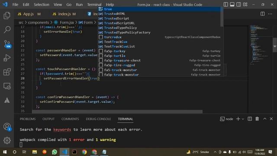Viewport: 277px width, 156px height.
Task: Choose the true suggestion
Action: point(159,9)
